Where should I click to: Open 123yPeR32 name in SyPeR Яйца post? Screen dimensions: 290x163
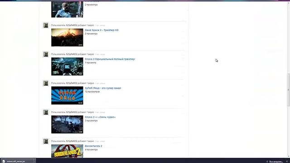pos(72,83)
